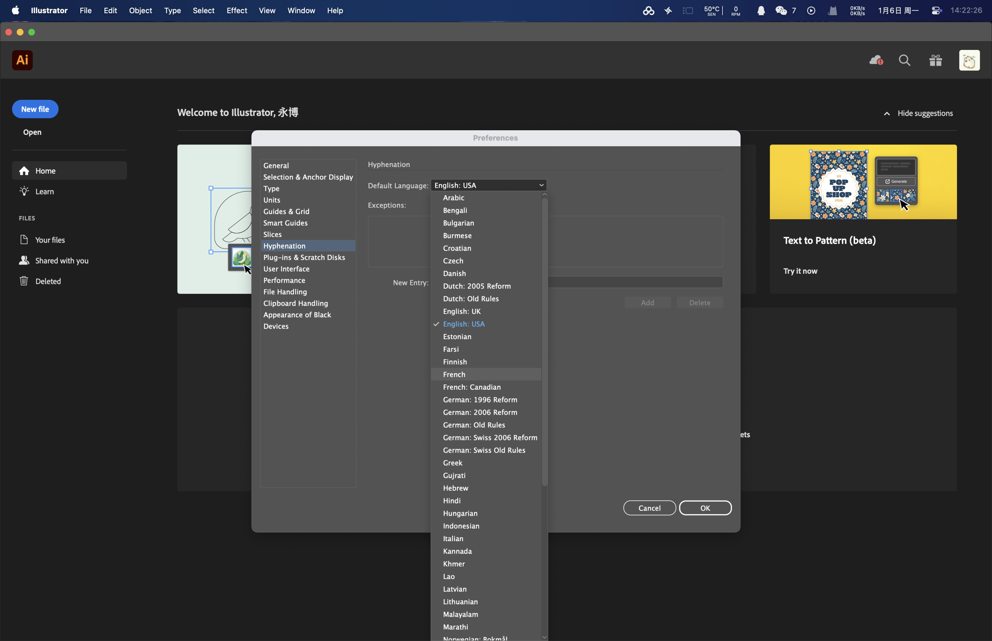
Task: Open macOS Control Center icon in menu bar
Action: (936, 10)
